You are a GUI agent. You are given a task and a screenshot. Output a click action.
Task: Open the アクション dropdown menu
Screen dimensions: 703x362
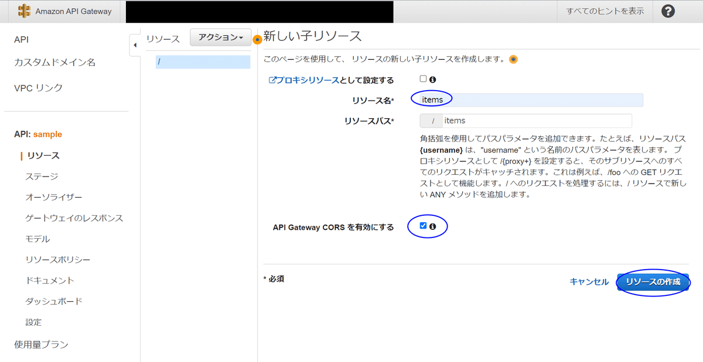click(219, 37)
